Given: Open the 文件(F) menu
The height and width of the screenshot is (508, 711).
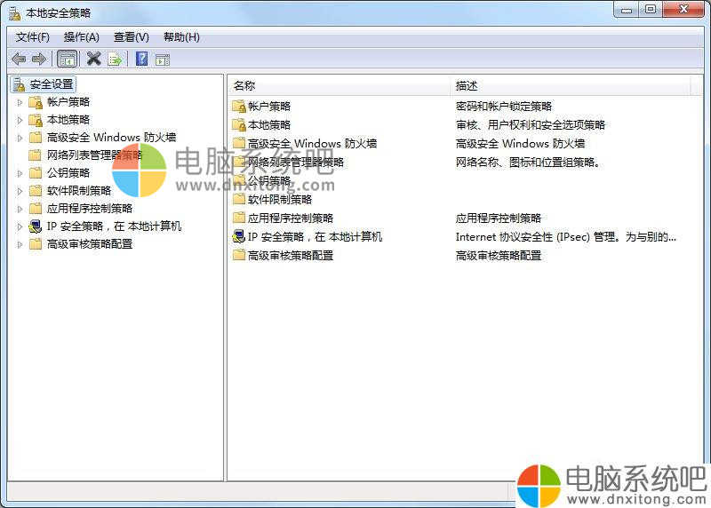Looking at the screenshot, I should pyautogui.click(x=33, y=37).
